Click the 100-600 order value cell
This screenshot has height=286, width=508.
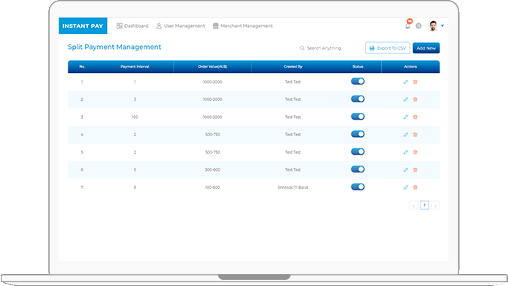(212, 187)
